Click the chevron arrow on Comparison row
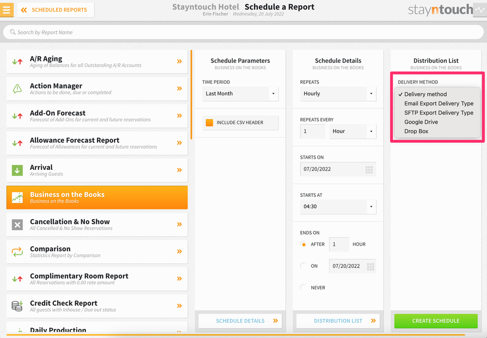Screen dimensions: 487x338 [x=179, y=251]
